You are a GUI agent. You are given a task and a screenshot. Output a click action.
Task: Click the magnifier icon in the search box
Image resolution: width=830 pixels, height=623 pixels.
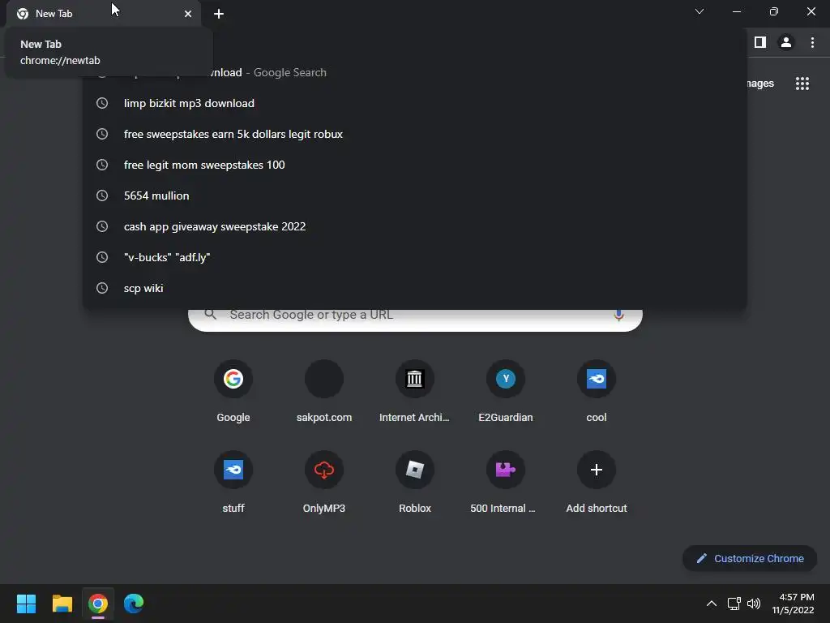(x=210, y=314)
